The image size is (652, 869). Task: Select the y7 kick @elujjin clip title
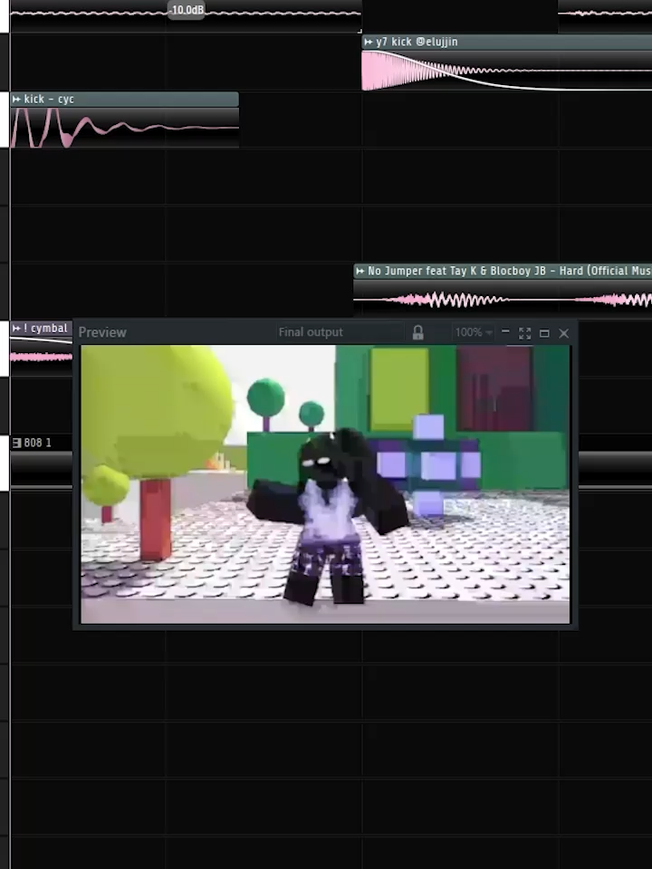[x=417, y=42]
